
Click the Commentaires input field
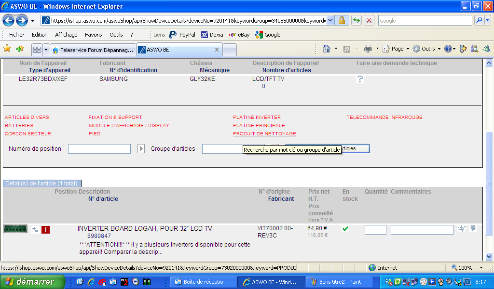click(x=422, y=230)
